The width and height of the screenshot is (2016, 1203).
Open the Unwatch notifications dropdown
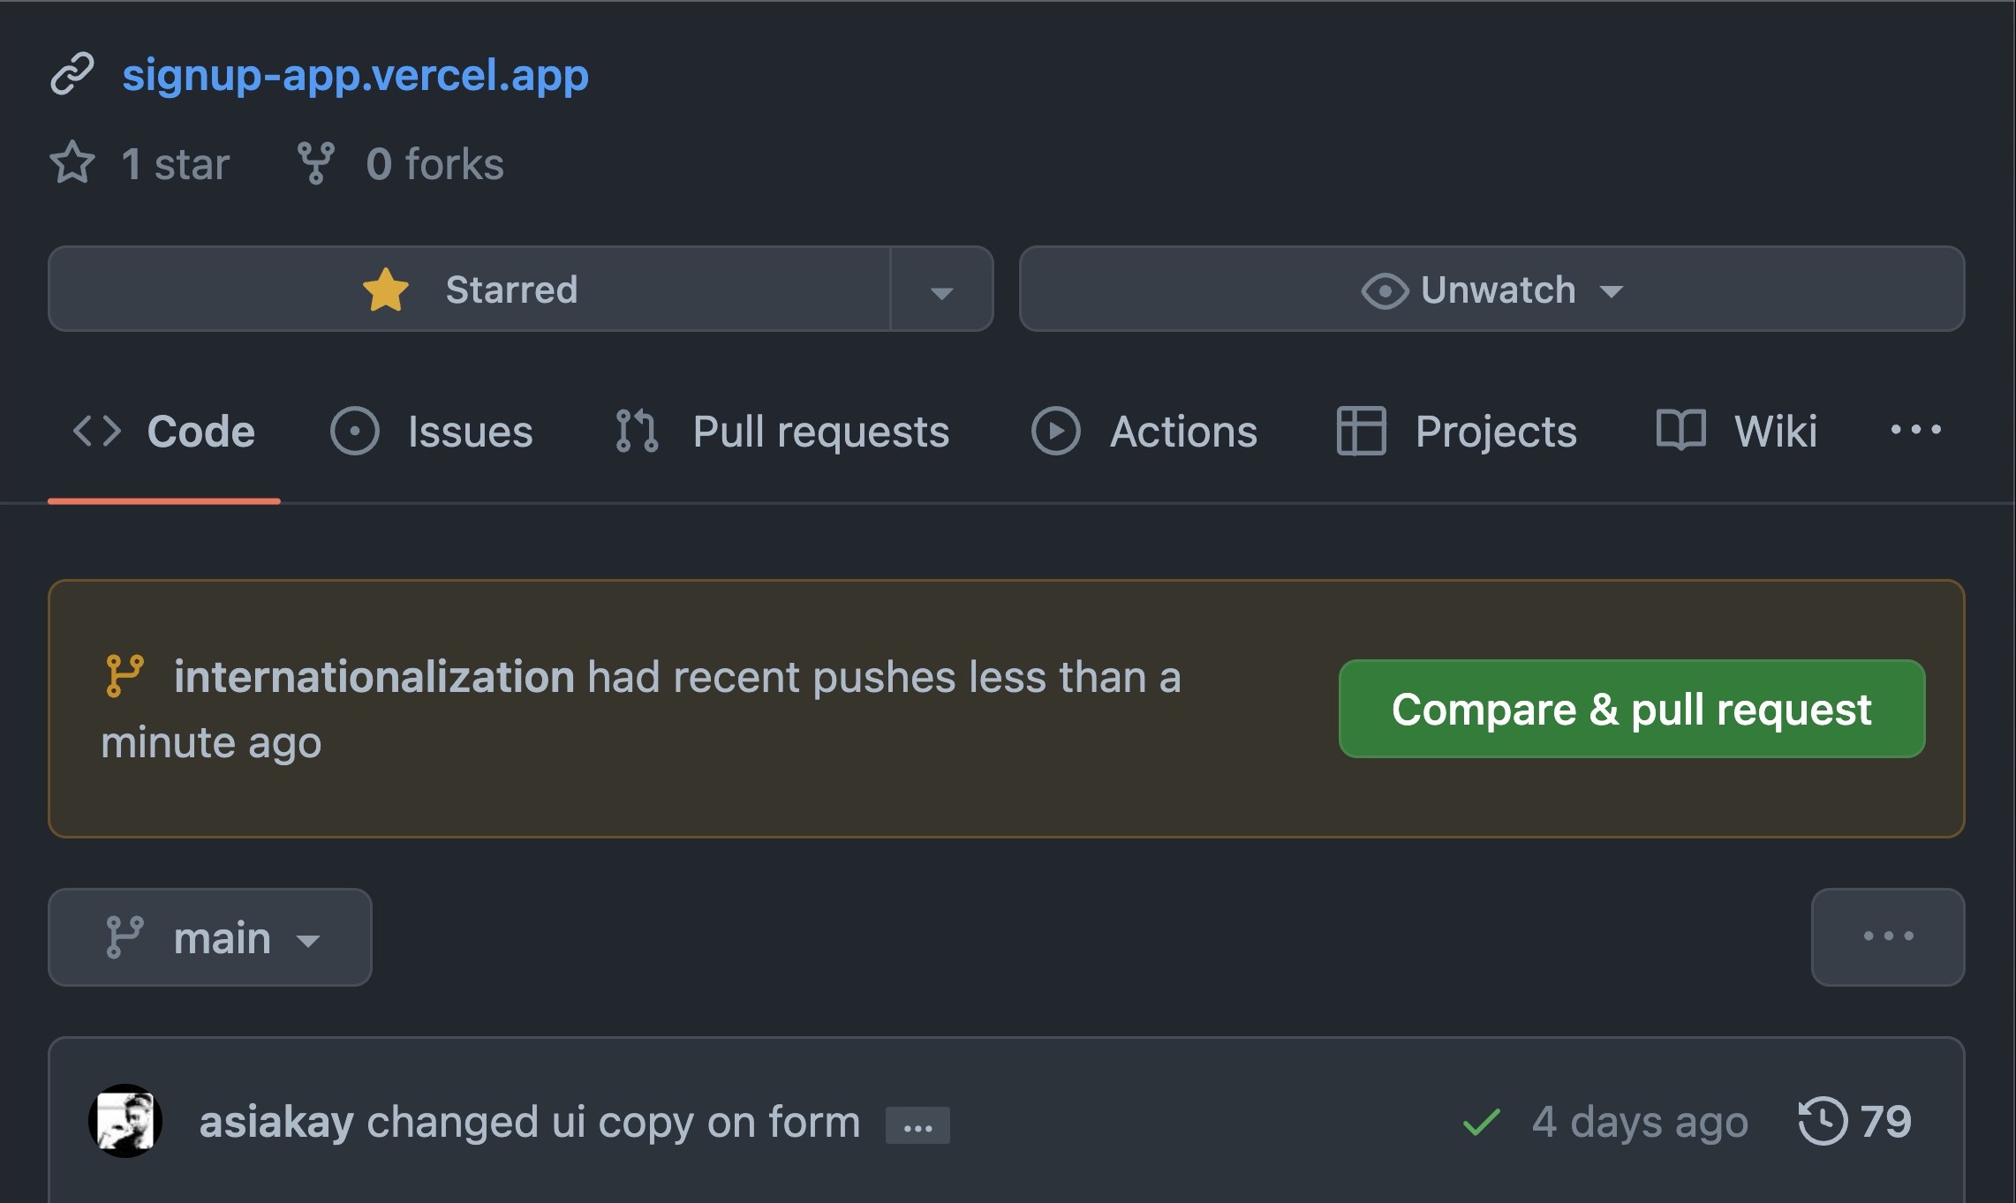pyautogui.click(x=1491, y=289)
